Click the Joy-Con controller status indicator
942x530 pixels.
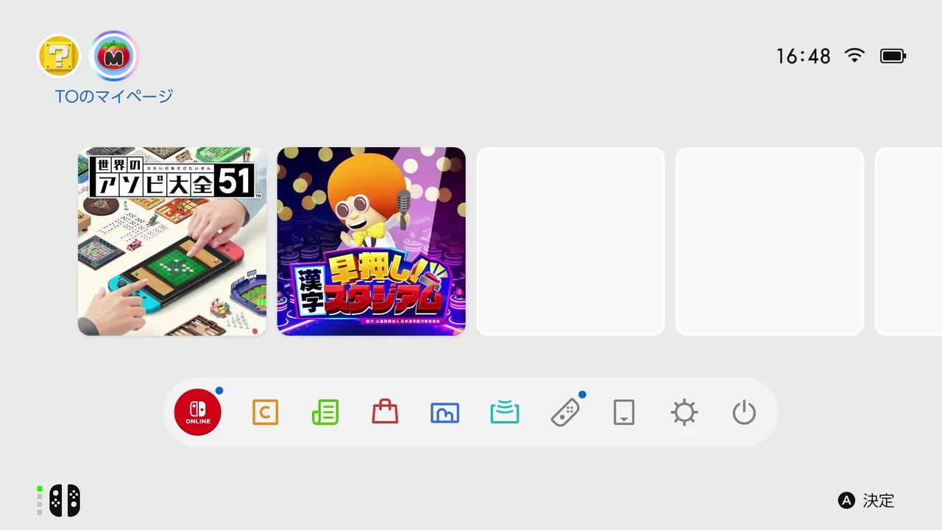coord(59,501)
